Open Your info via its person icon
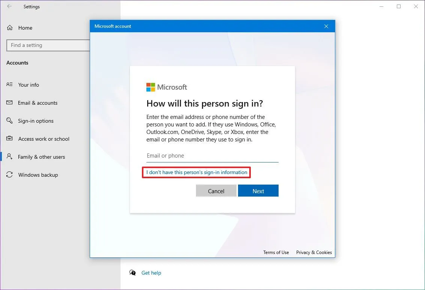 9,85
